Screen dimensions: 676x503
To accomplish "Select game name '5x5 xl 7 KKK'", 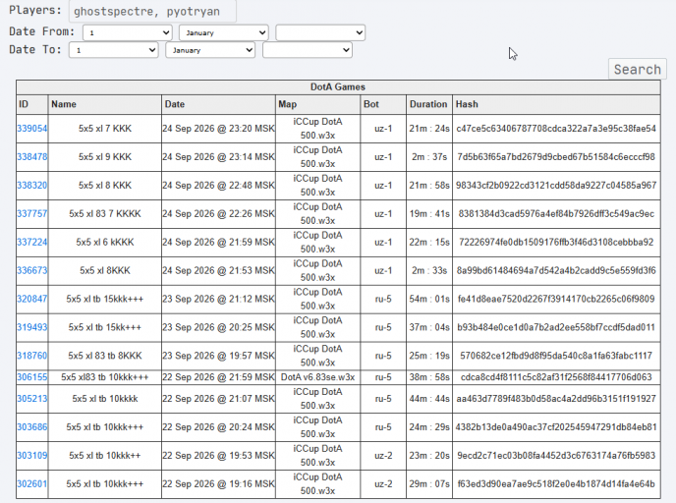I will (x=105, y=129).
